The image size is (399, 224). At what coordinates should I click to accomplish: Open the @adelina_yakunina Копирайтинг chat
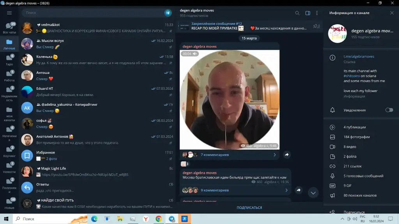pos(97,108)
